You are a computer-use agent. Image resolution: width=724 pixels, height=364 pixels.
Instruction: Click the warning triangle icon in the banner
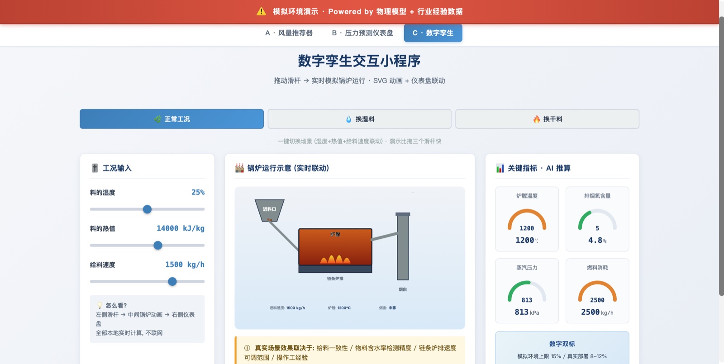261,11
